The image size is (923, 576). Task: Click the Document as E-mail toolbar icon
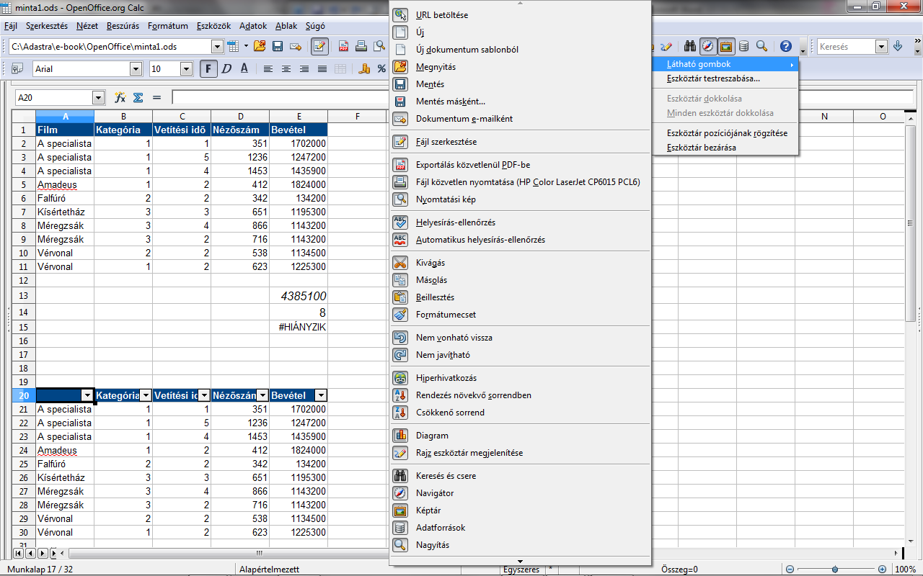[296, 46]
